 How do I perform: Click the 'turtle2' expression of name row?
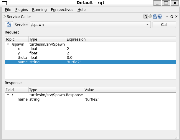74,62
